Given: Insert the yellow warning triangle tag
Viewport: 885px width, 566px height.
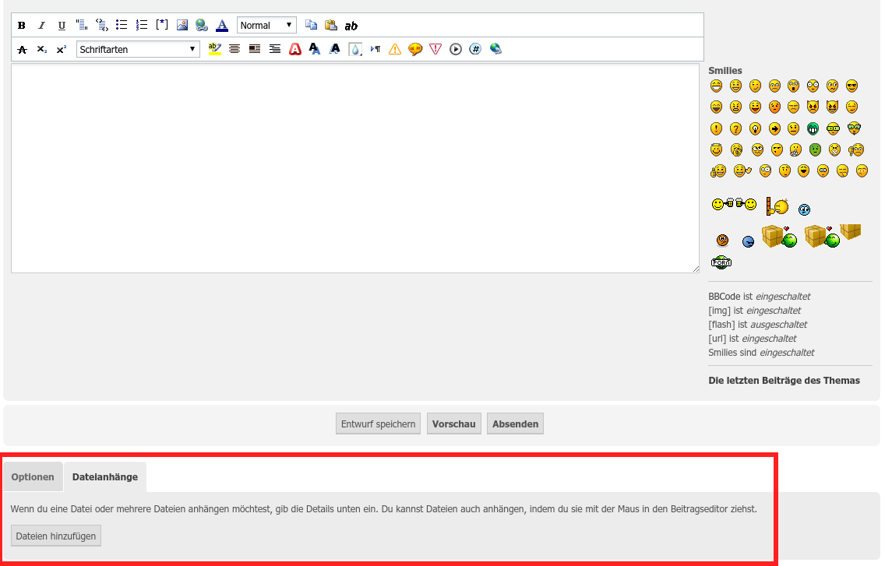Looking at the screenshot, I should pyautogui.click(x=395, y=49).
